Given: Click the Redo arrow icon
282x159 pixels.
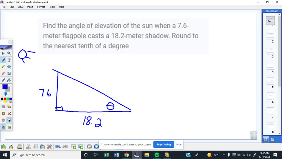Looking at the screenshot, I should coord(65,147).
